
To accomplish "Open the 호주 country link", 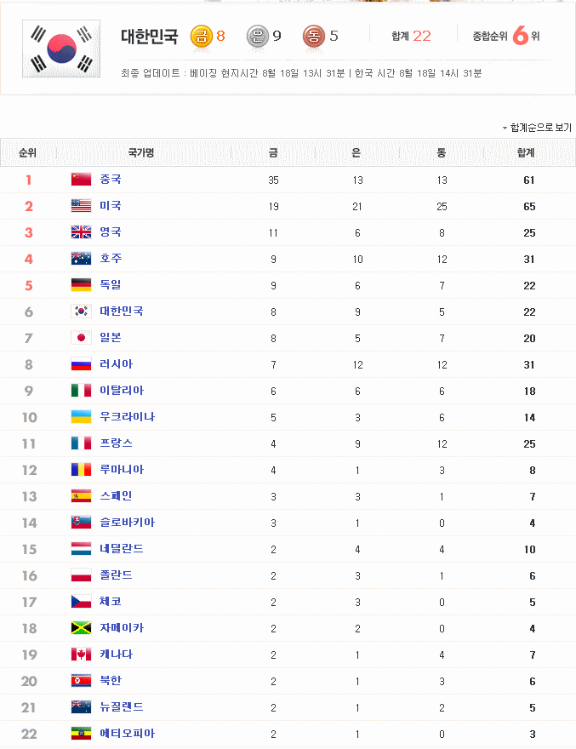I will [x=111, y=258].
